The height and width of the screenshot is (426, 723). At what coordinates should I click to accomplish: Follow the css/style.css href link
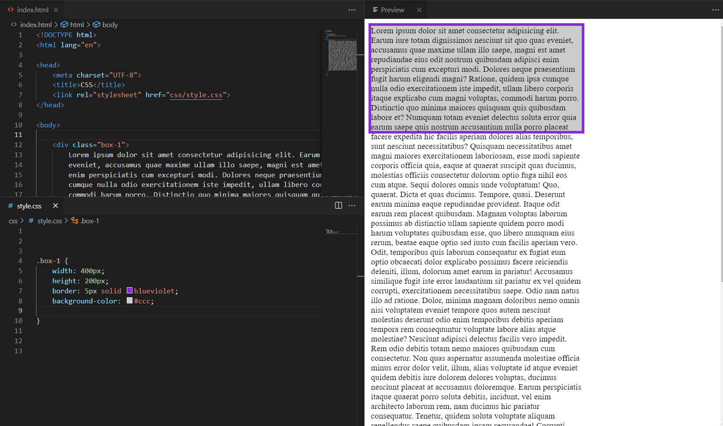point(196,95)
